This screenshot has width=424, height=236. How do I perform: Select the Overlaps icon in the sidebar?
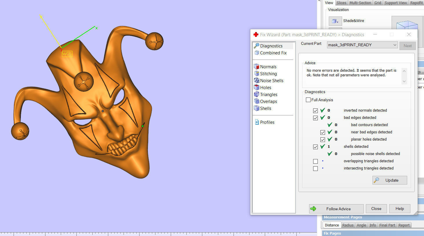tap(256, 101)
